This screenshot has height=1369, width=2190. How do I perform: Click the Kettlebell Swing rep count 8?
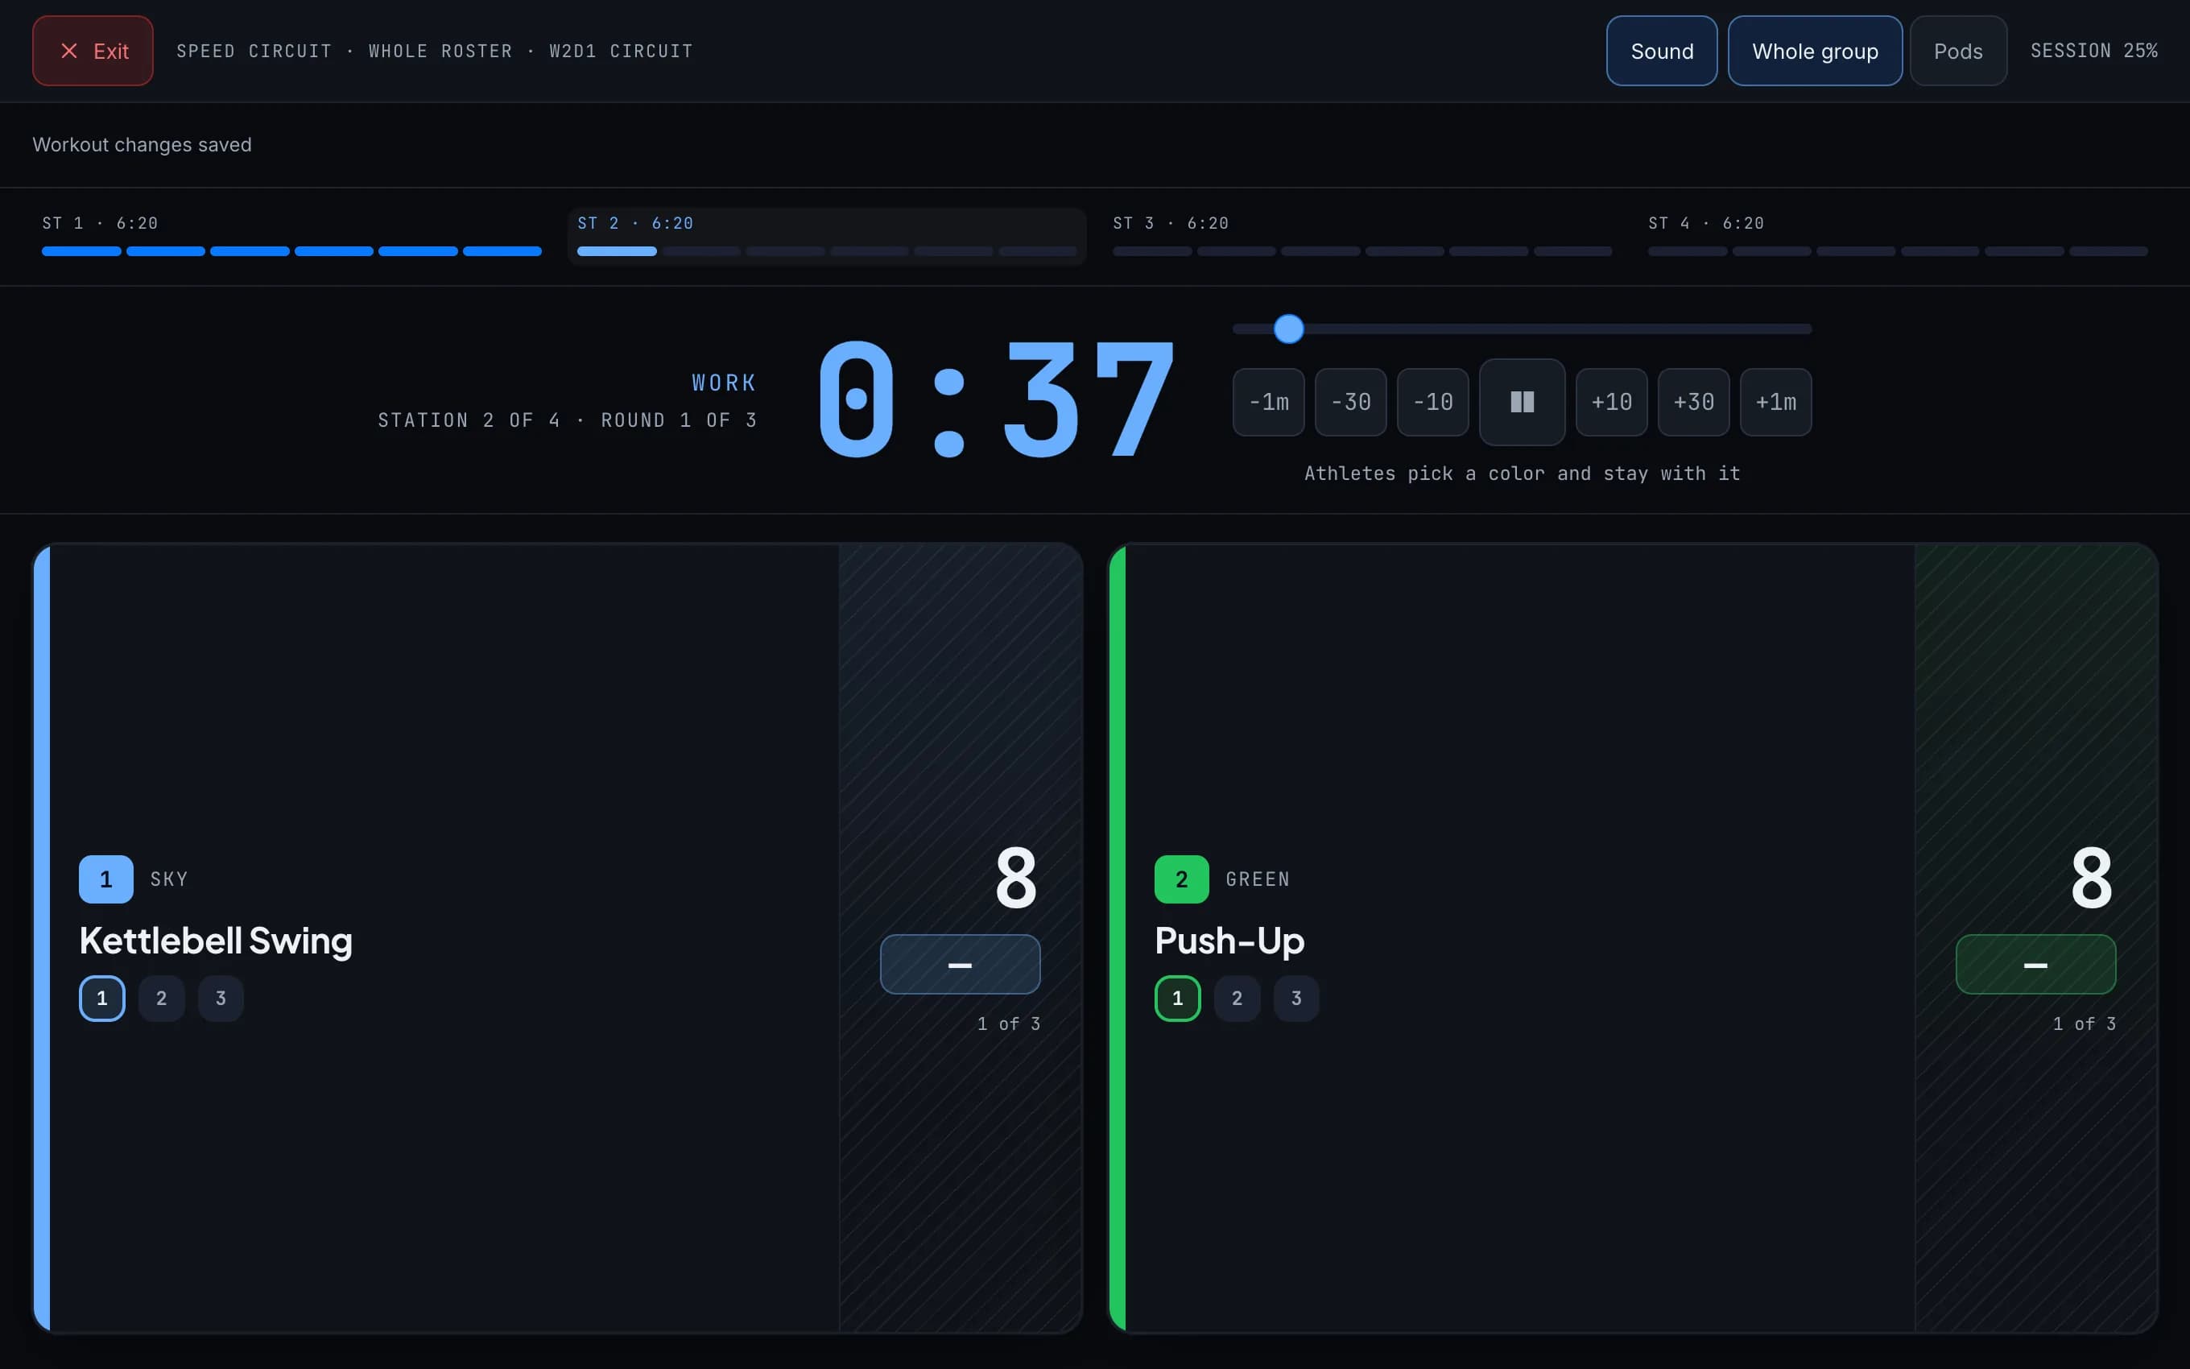(x=1015, y=877)
